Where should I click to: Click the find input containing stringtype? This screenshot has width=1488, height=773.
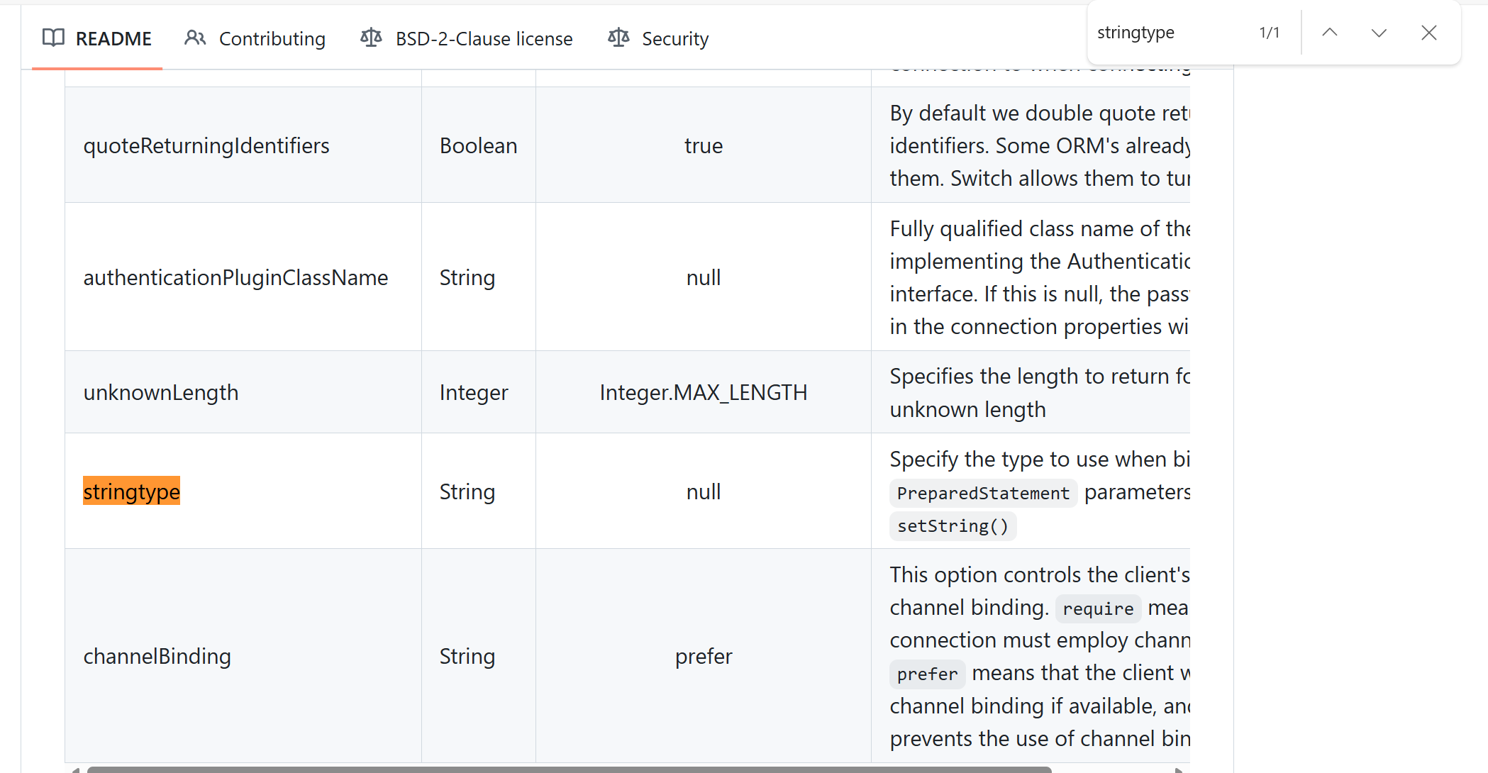[x=1170, y=33]
